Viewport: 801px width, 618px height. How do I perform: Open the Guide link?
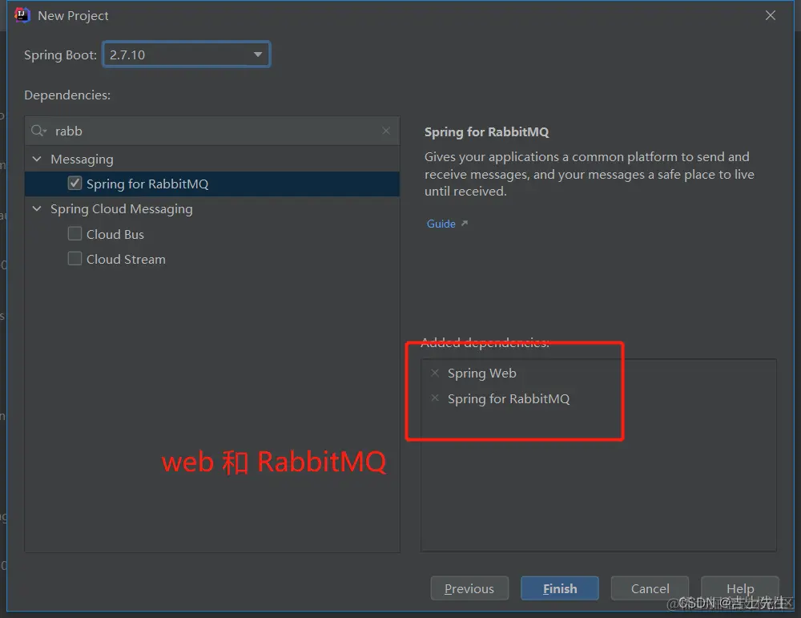tap(441, 224)
